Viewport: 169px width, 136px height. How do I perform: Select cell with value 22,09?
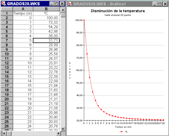pos(46,81)
